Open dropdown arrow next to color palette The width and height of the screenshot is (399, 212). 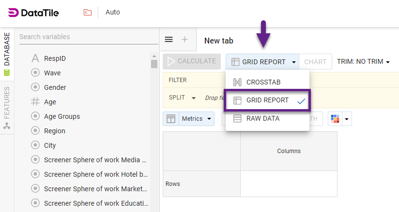point(347,119)
